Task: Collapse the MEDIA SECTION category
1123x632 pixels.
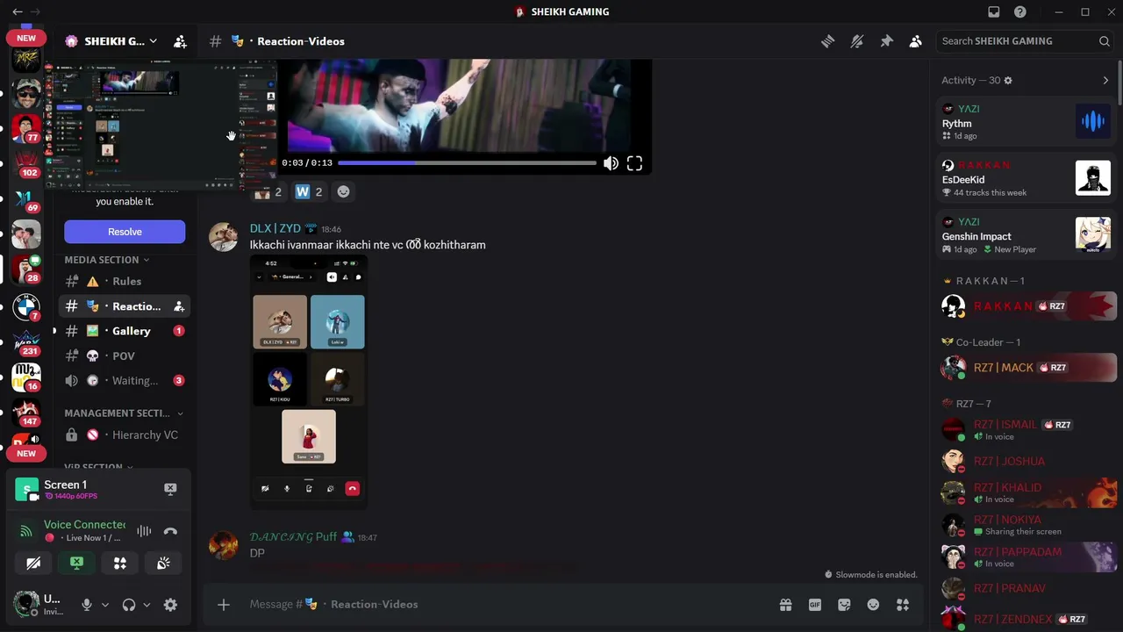Action: coord(106,260)
